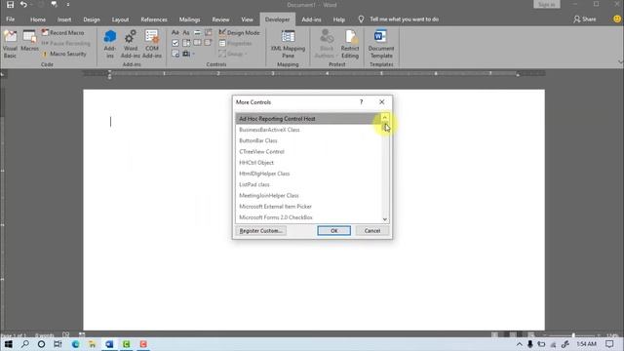
Task: Select Ad Hoc Reporting Control Host
Action: (308, 119)
